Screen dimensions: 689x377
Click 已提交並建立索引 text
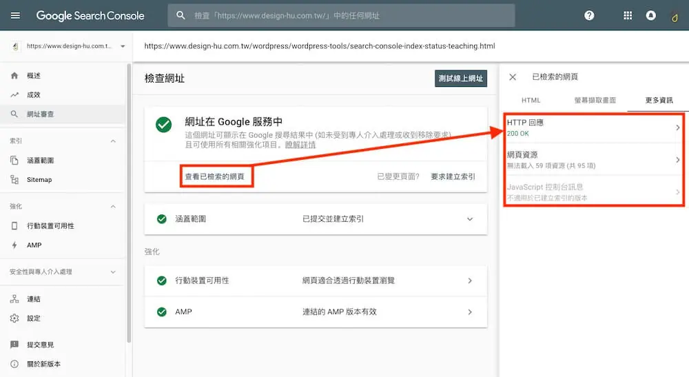point(333,218)
